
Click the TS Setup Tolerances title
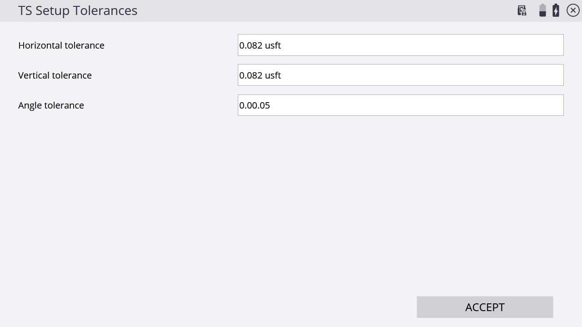(x=78, y=10)
